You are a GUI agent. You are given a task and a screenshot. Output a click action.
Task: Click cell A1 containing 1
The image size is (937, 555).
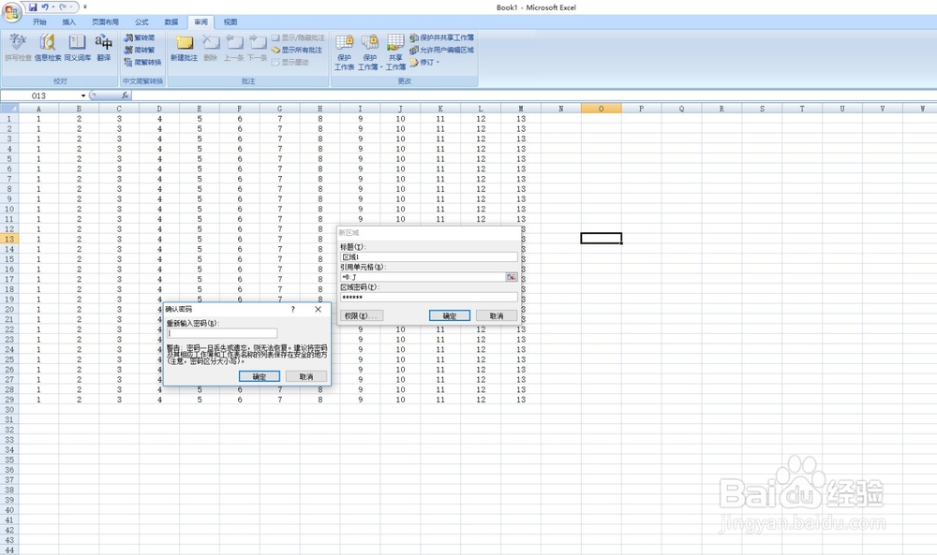(38, 119)
